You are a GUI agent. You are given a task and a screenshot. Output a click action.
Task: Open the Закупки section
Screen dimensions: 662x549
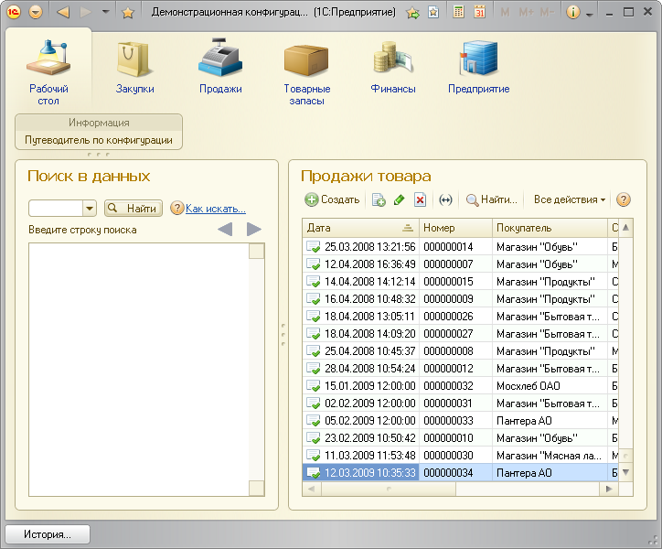coord(134,66)
